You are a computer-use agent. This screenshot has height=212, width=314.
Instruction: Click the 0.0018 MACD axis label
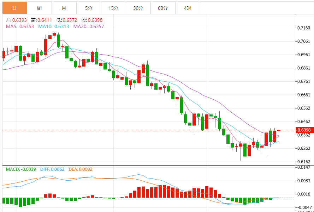click(304, 194)
